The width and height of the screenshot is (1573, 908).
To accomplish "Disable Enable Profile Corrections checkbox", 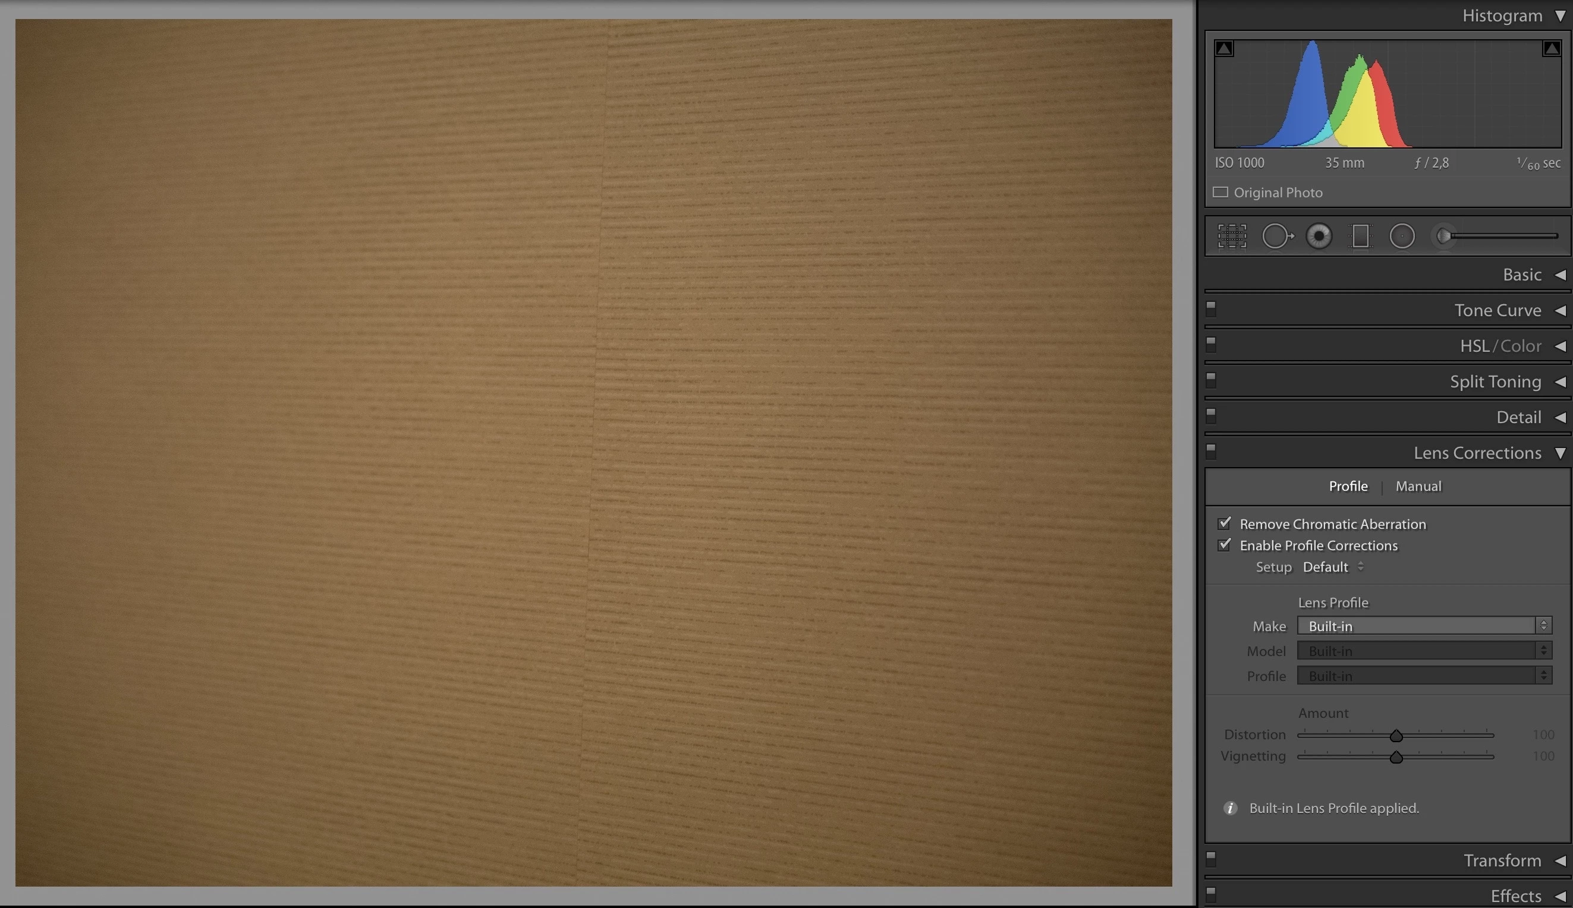I will pos(1225,544).
